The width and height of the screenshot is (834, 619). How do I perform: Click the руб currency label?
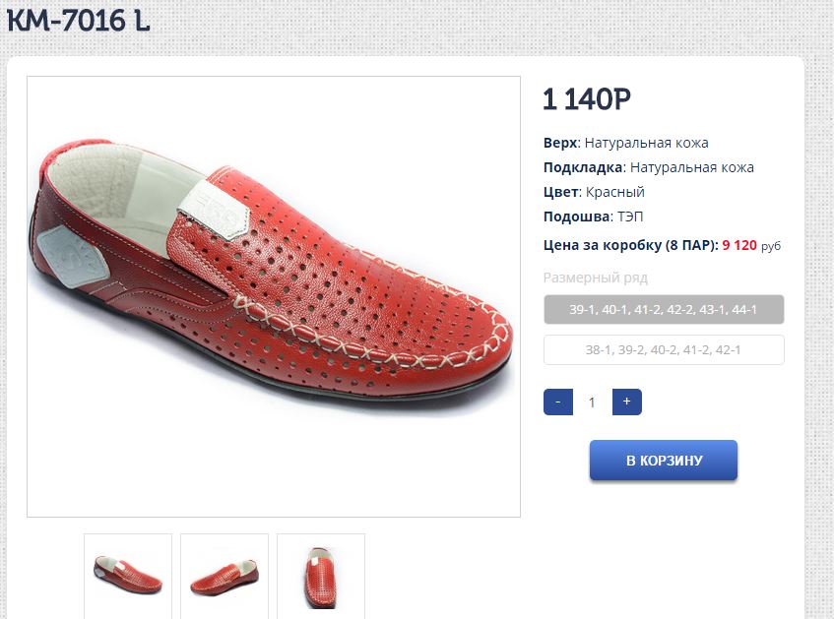[x=771, y=246]
